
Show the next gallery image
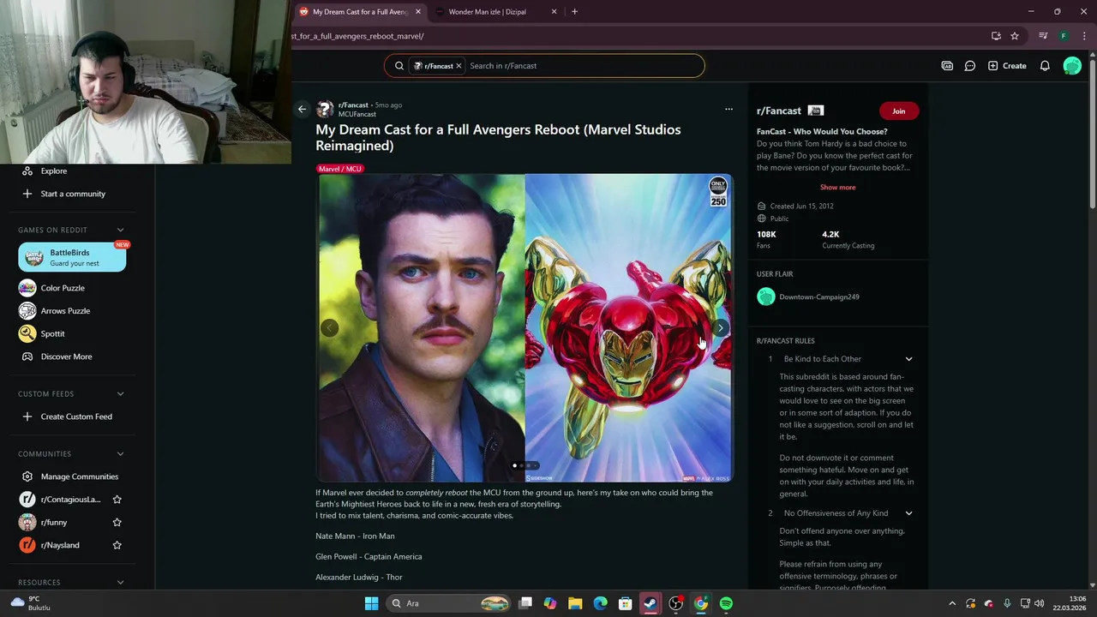pyautogui.click(x=721, y=328)
